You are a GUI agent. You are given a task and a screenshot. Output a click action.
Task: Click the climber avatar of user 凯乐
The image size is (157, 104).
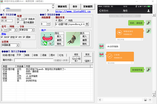[73, 39]
